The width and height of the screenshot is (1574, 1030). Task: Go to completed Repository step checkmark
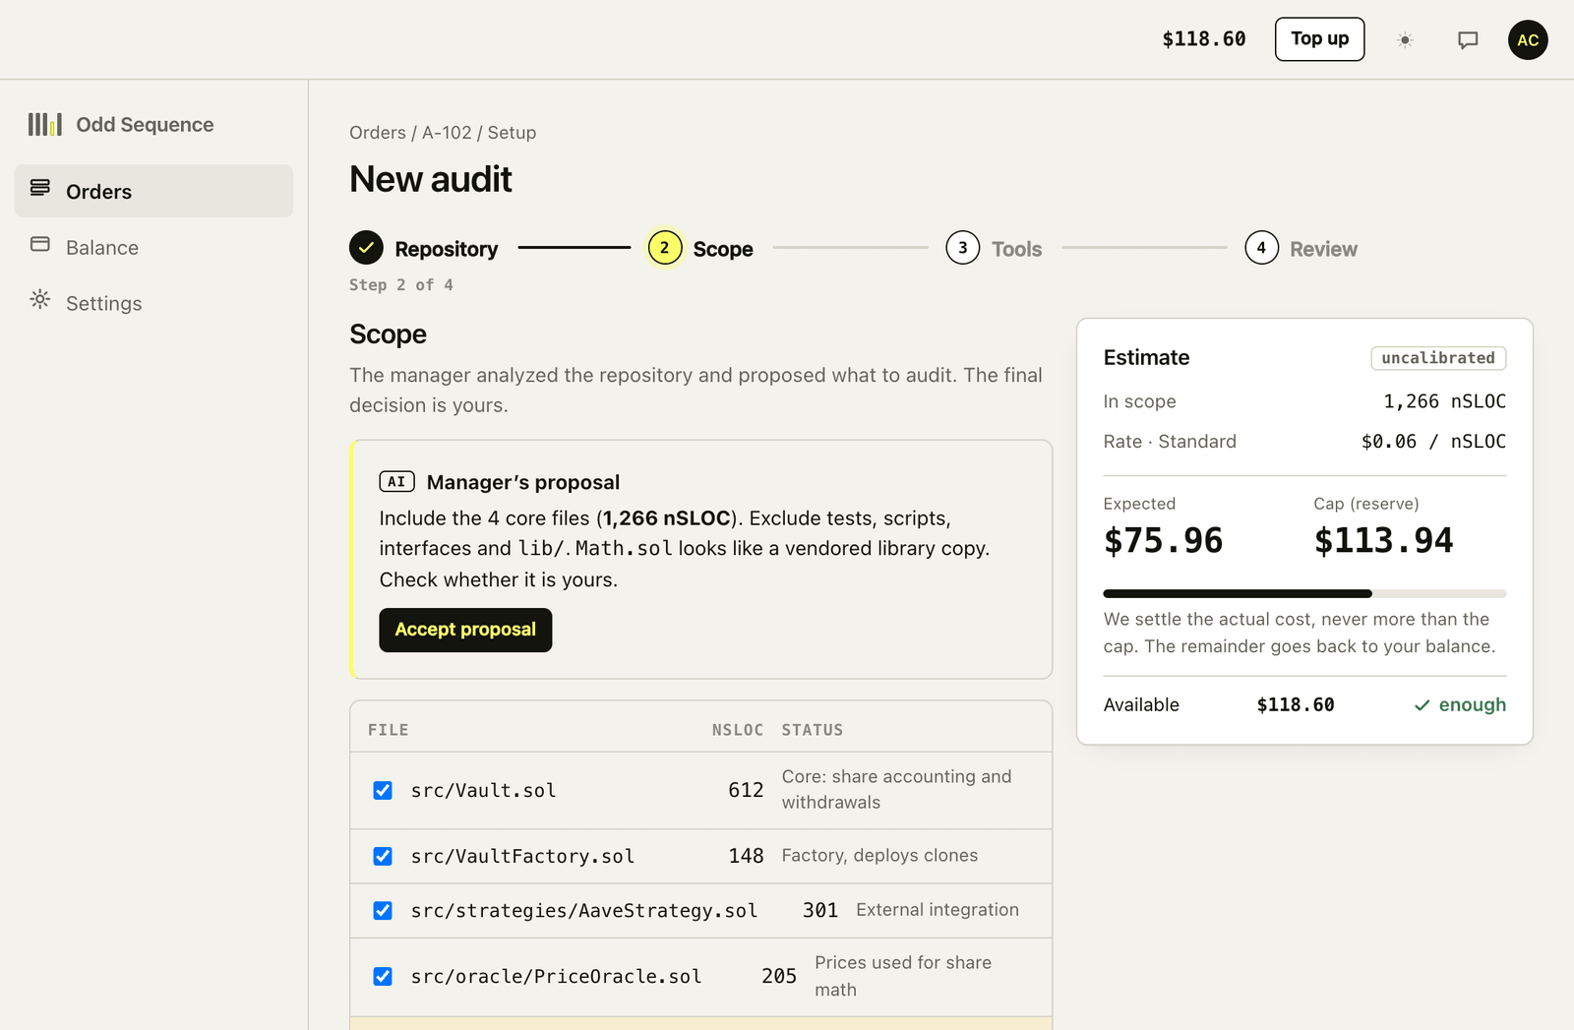click(x=366, y=248)
